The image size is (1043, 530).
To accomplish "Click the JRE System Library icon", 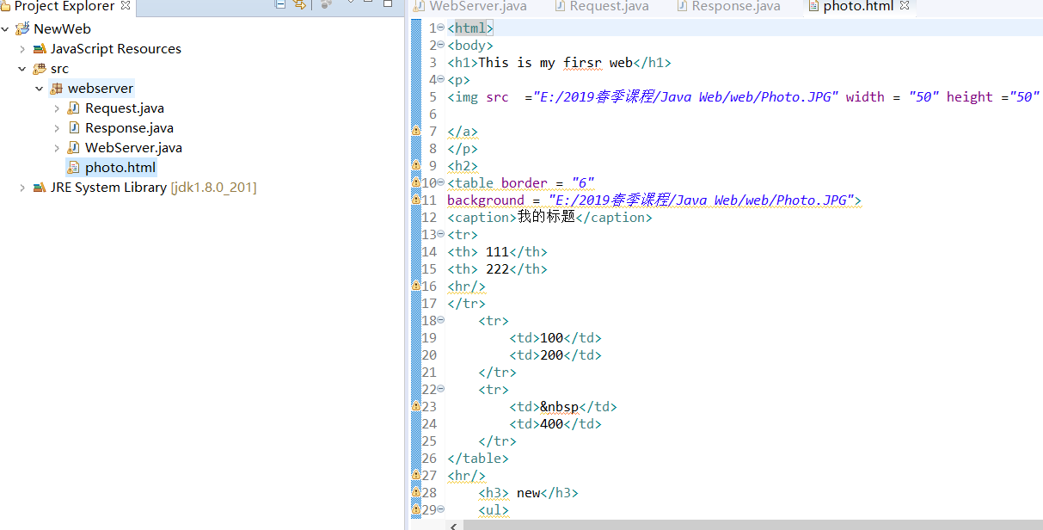I will (40, 188).
